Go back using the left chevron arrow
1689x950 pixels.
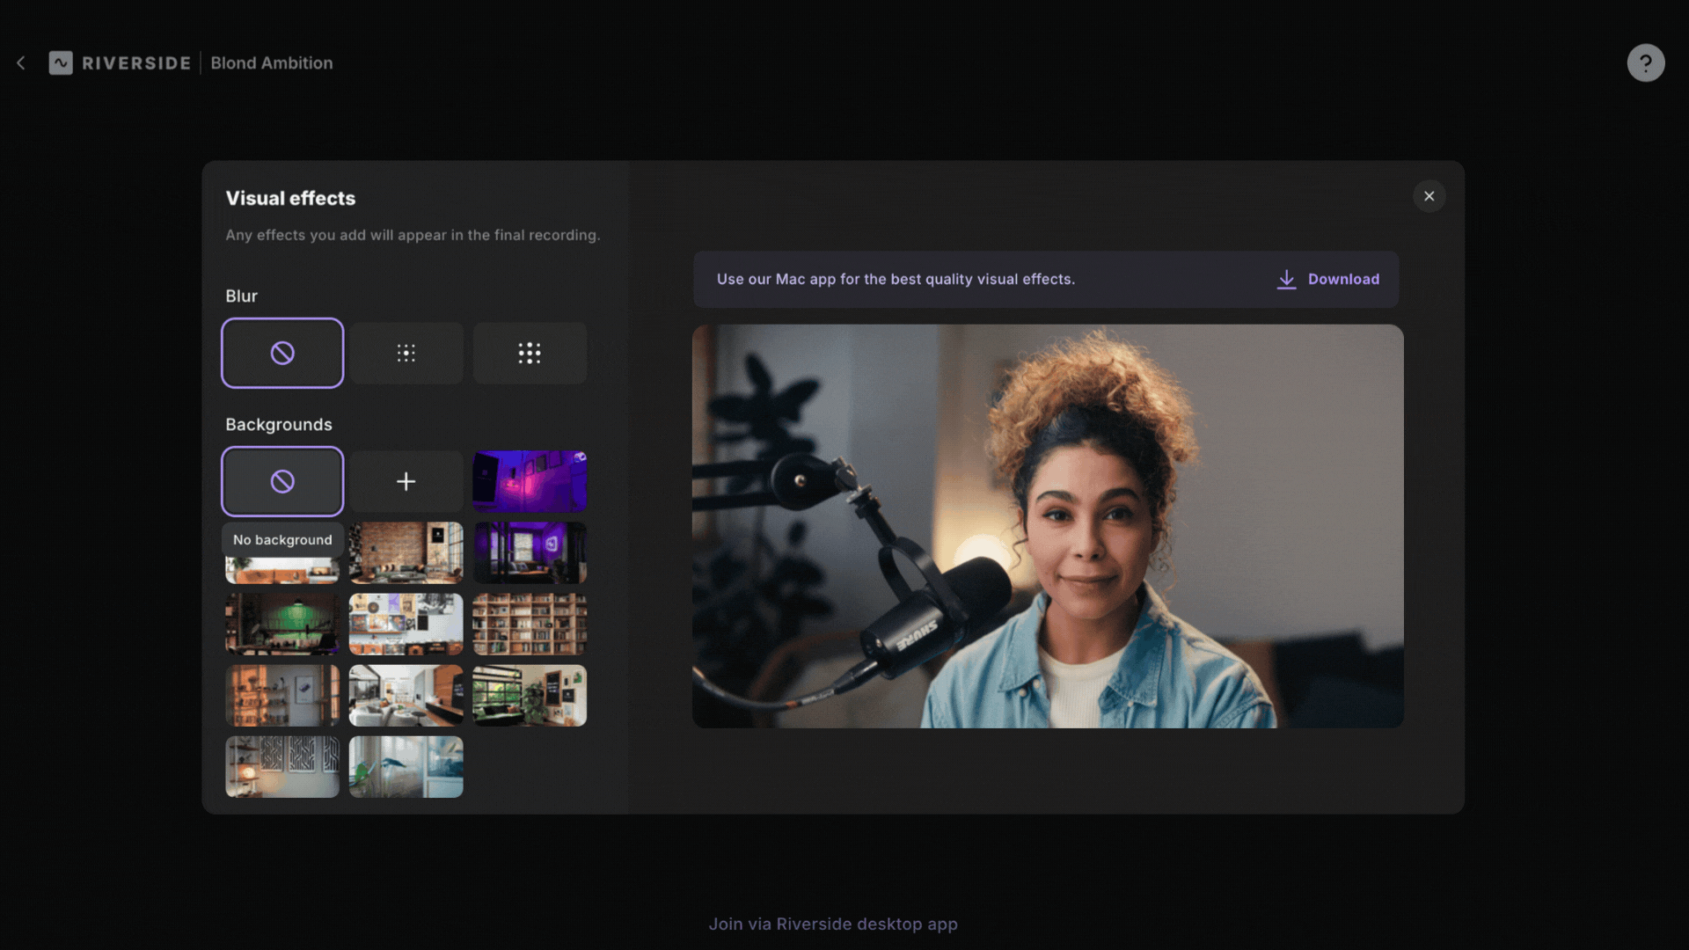tap(21, 63)
